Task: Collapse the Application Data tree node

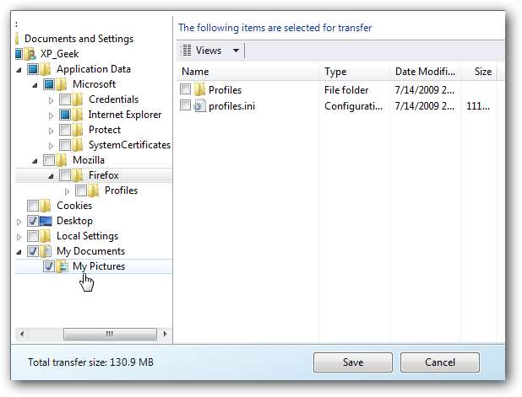Action: tap(19, 70)
